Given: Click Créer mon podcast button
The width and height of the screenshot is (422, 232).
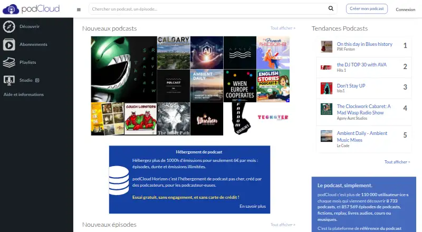Looking at the screenshot, I should 367,8.
